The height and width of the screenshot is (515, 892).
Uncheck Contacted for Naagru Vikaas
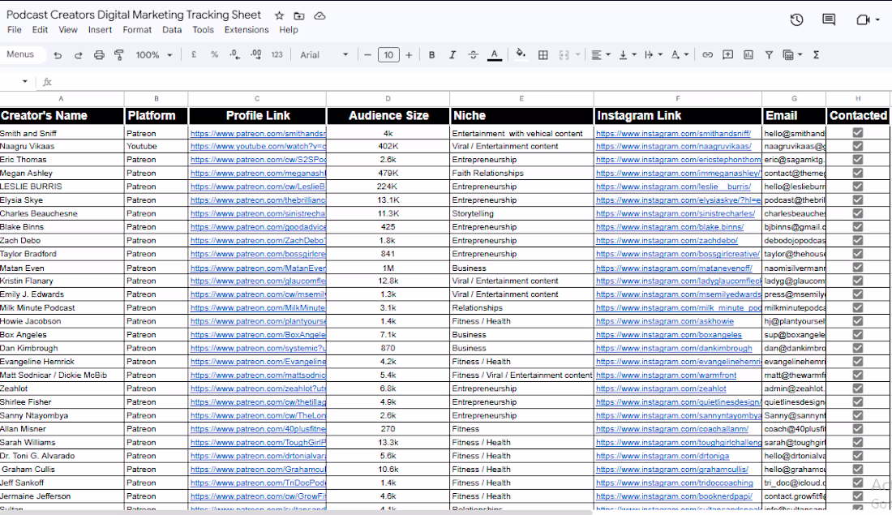tap(858, 146)
